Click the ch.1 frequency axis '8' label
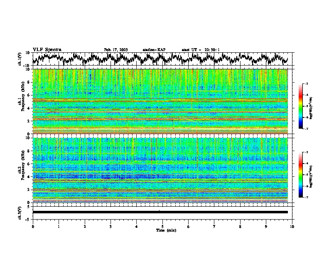329x254 pixels. [29, 82]
